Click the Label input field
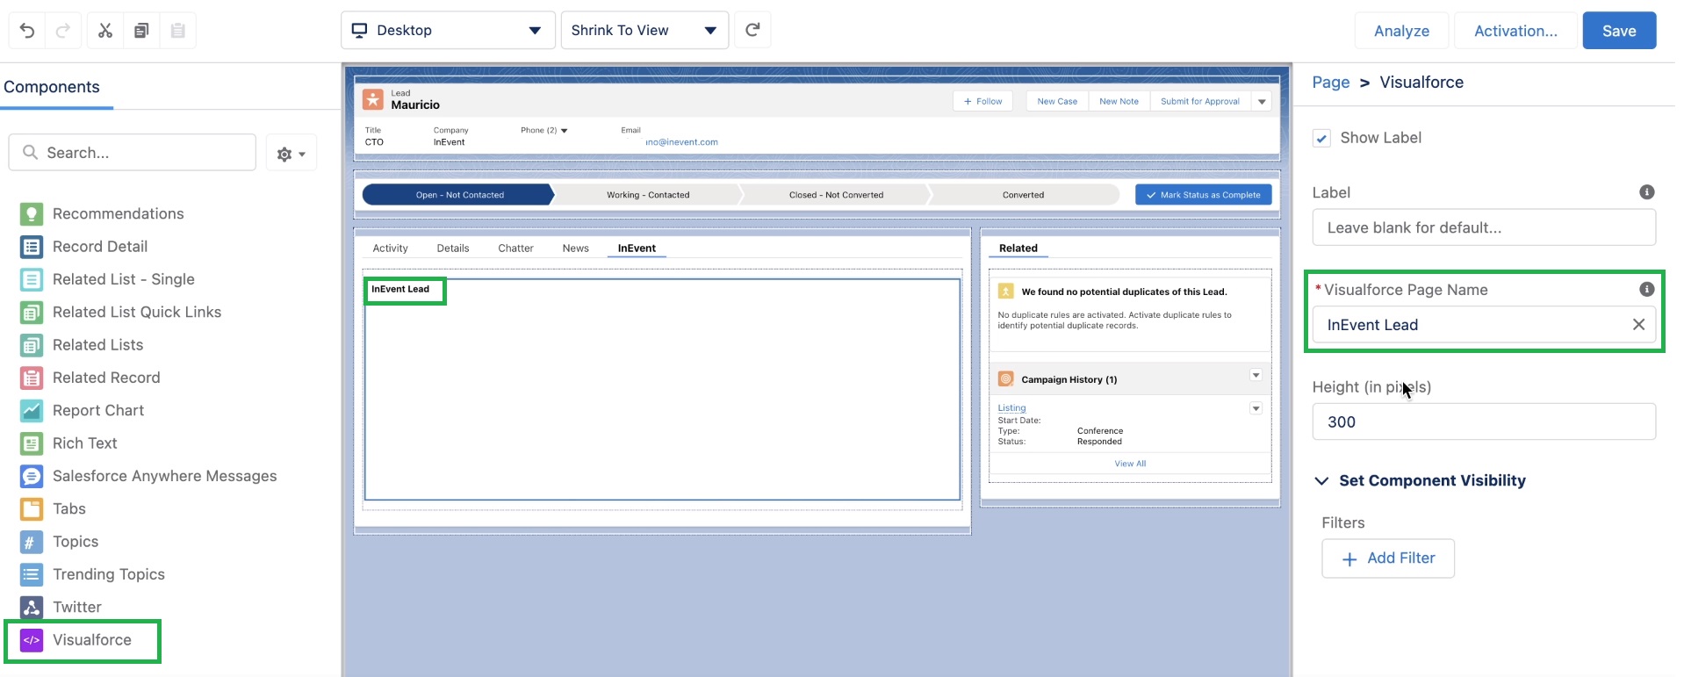The width and height of the screenshot is (1684, 677). pyautogui.click(x=1484, y=227)
